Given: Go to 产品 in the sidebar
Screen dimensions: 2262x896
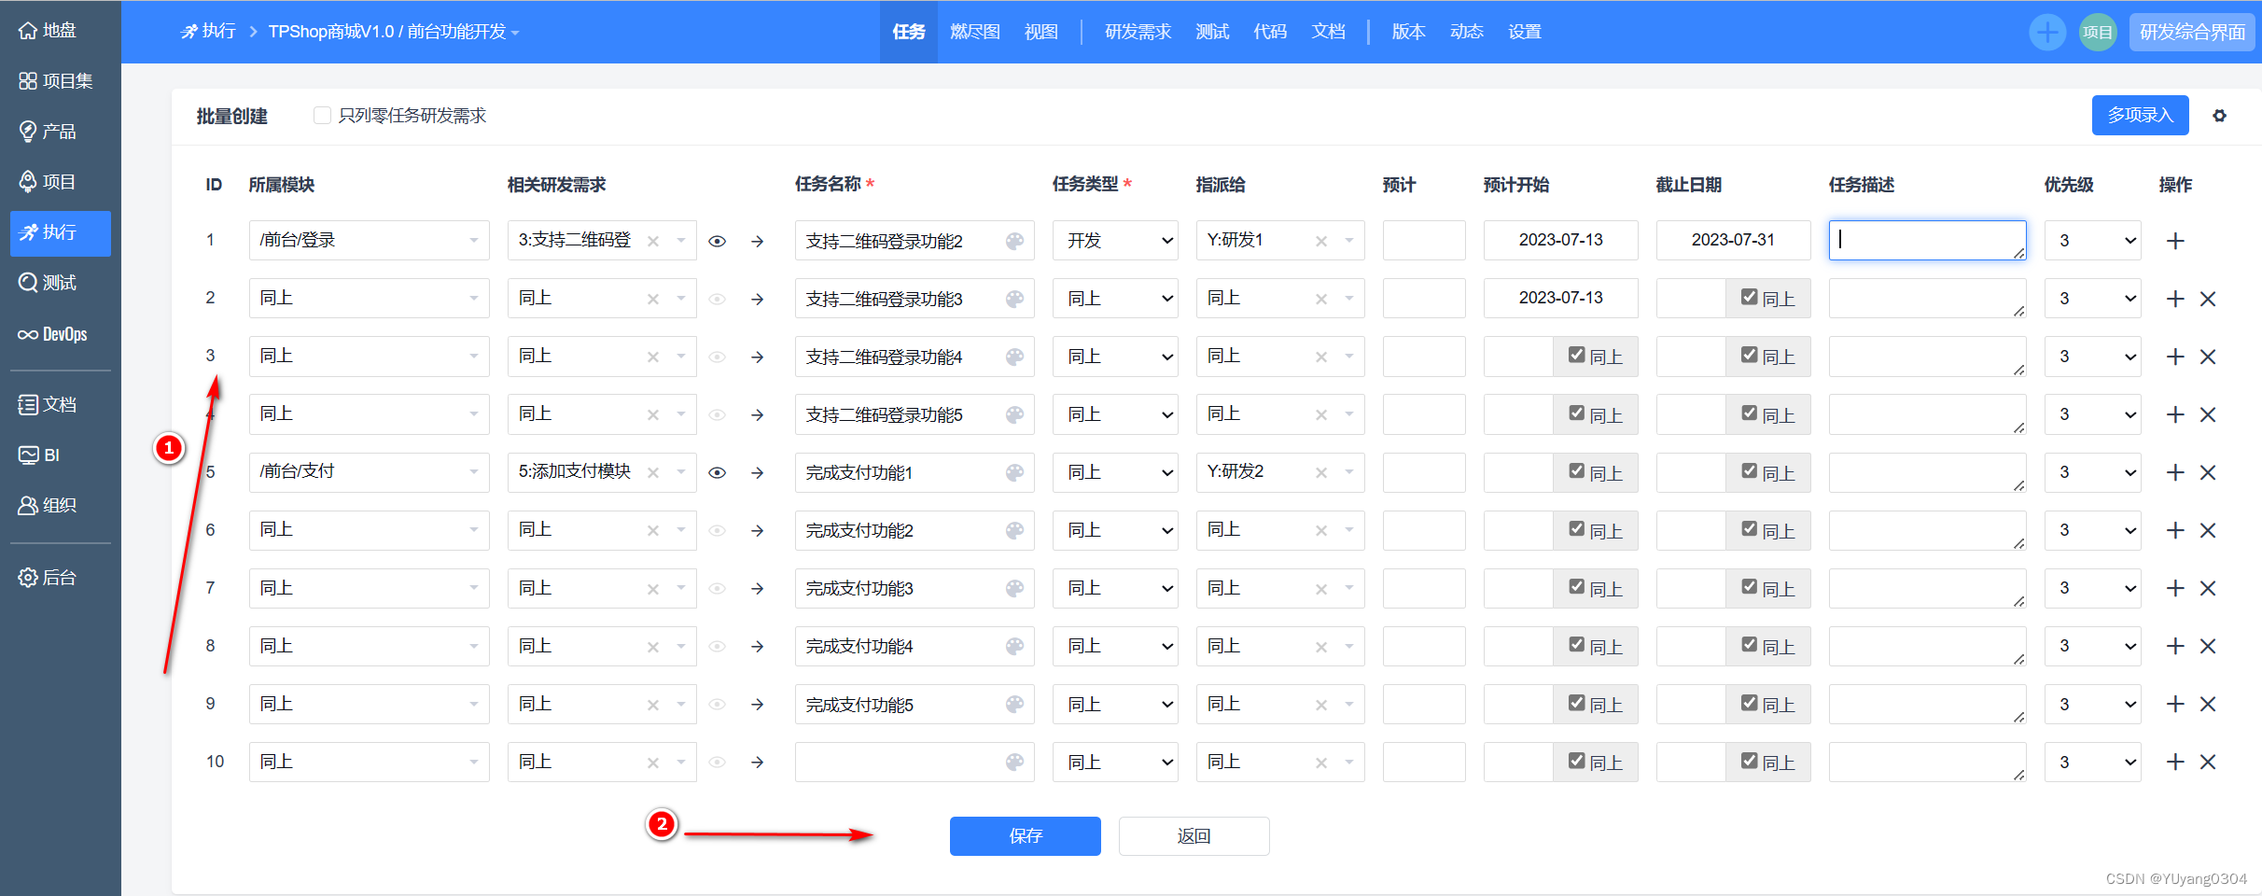Looking at the screenshot, I should click(49, 132).
